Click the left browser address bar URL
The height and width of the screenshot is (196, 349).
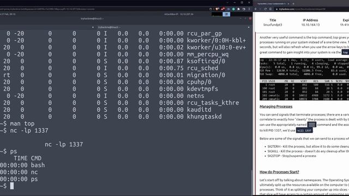pos(47,9)
